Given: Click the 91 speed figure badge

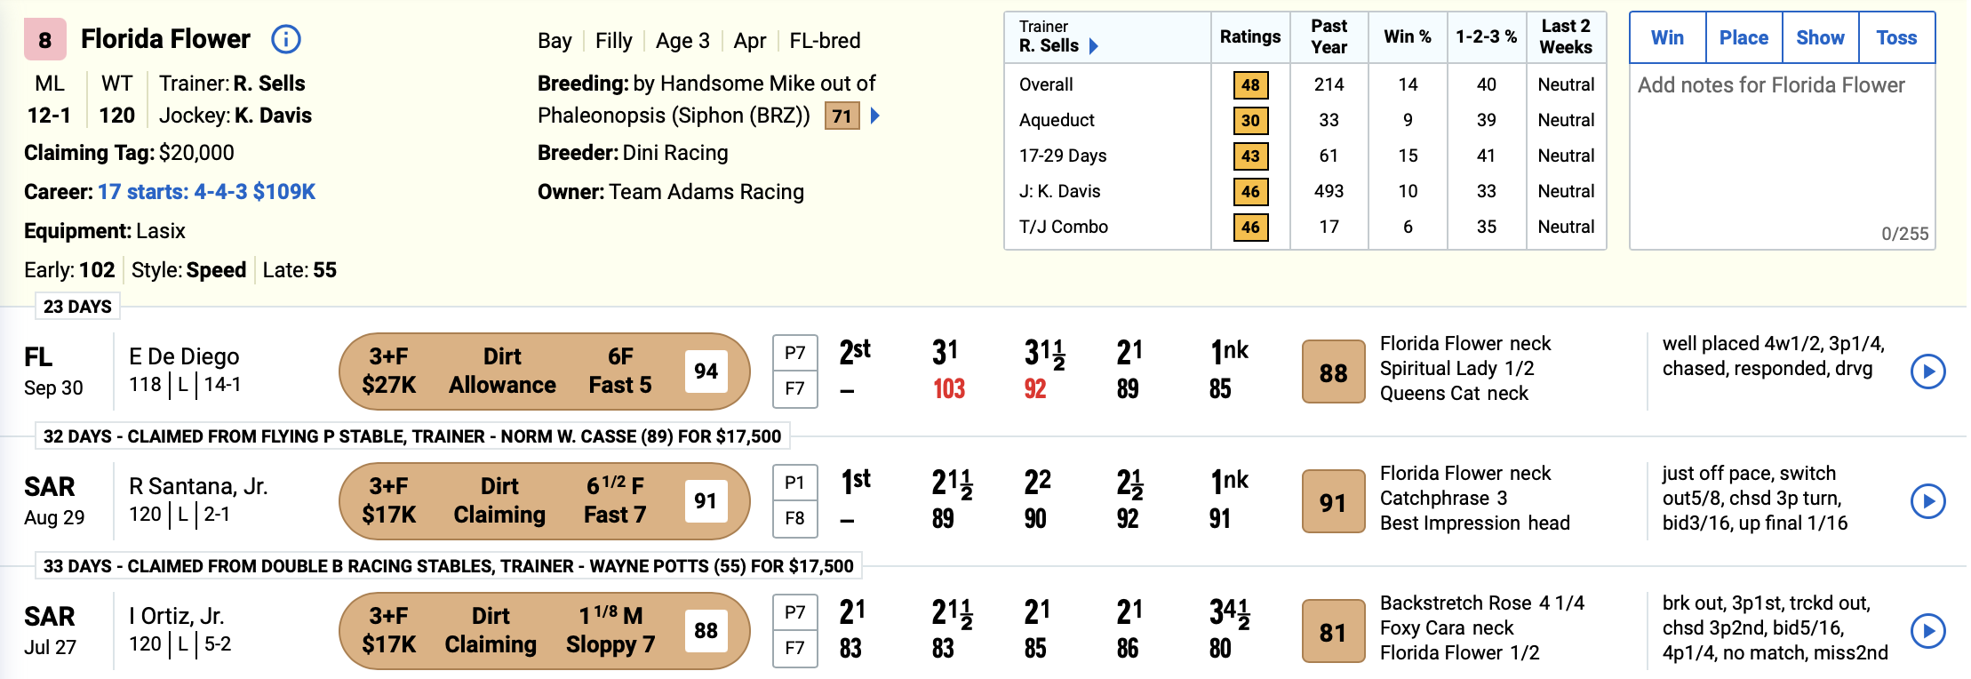Looking at the screenshot, I should [1333, 502].
